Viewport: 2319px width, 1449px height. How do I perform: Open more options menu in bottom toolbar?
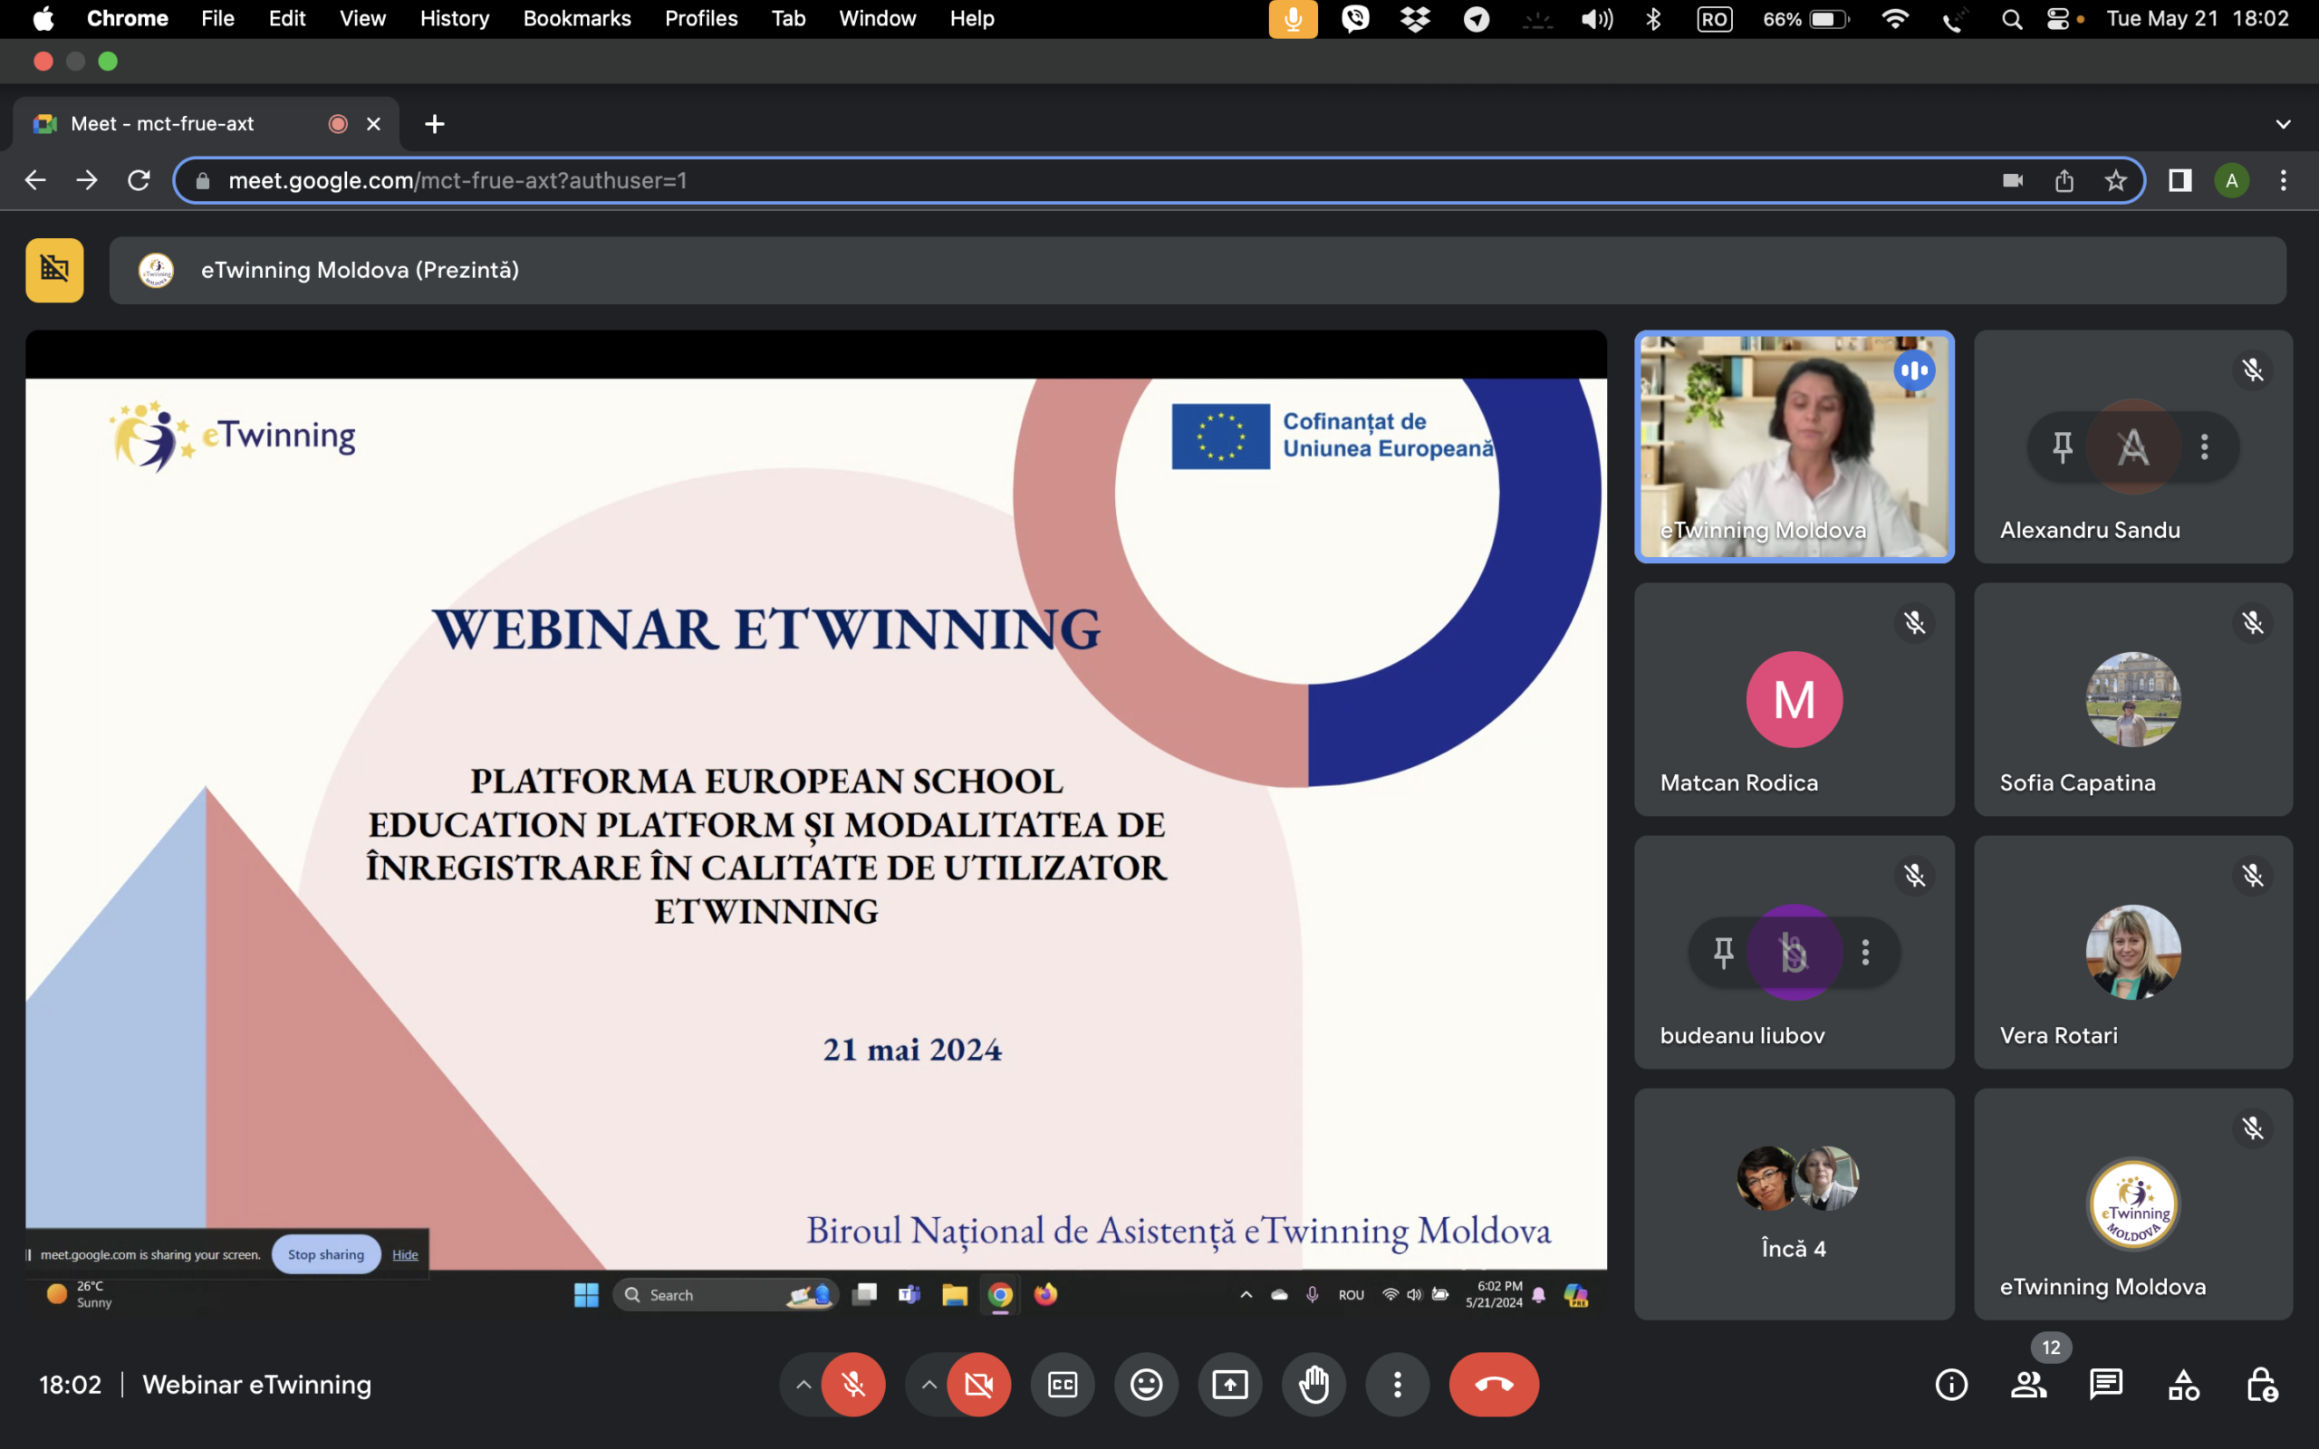1397,1384
